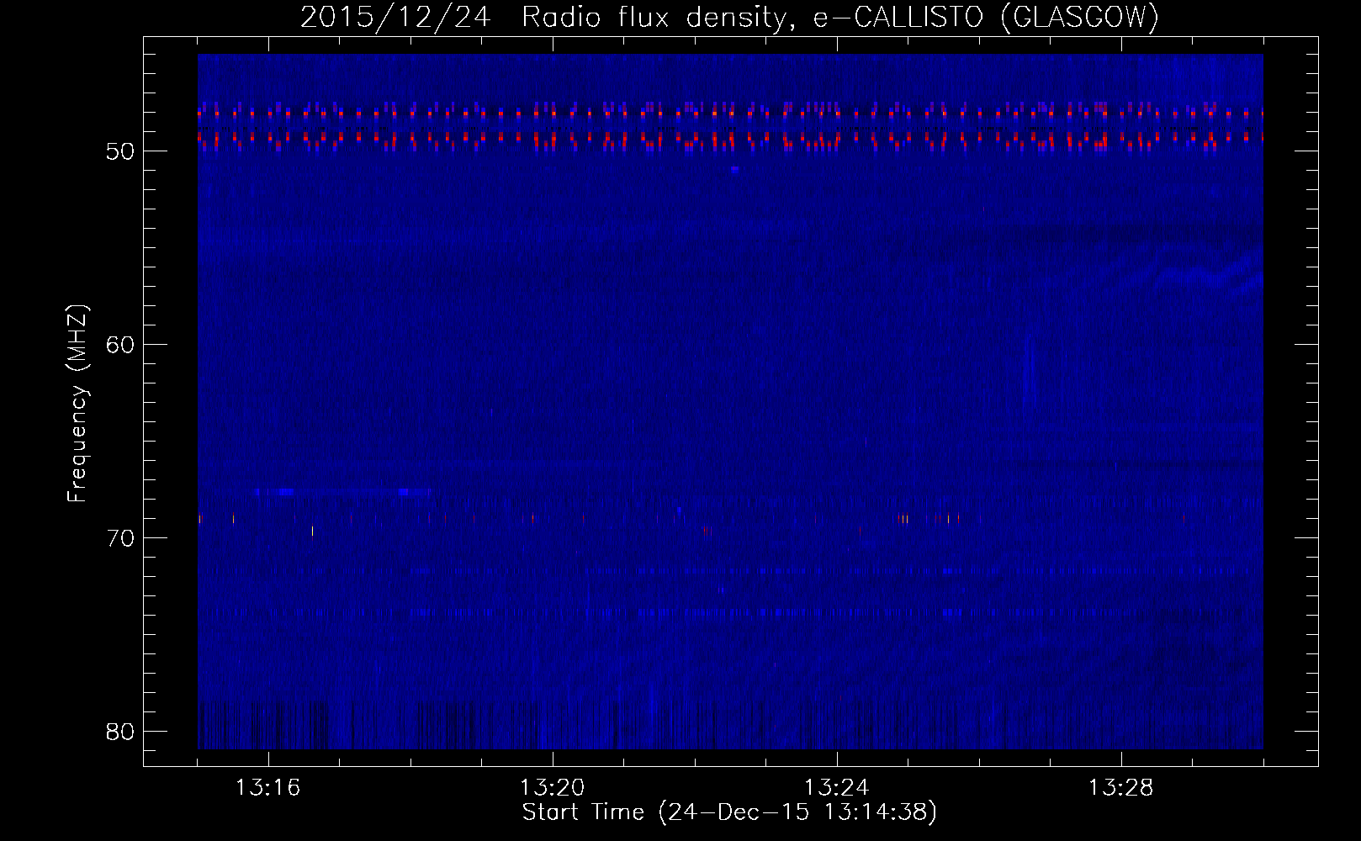Select the Frequency (MHZ) axis label
Viewport: 1361px width, 841px height.
(x=77, y=404)
